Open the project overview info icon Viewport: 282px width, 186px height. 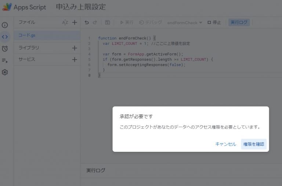click(5, 25)
